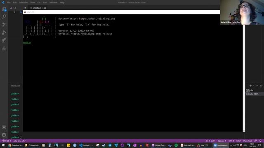Change line endings via CRLF

coord(238,141)
